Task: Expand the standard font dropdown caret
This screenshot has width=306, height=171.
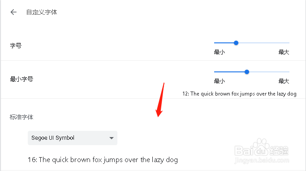Action: pyautogui.click(x=112, y=138)
